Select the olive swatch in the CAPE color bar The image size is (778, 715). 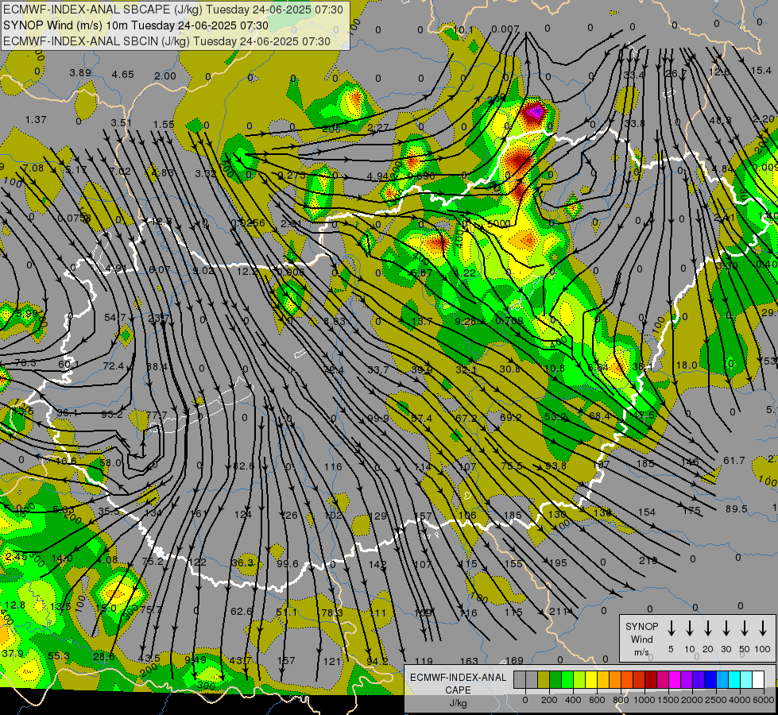[544, 679]
